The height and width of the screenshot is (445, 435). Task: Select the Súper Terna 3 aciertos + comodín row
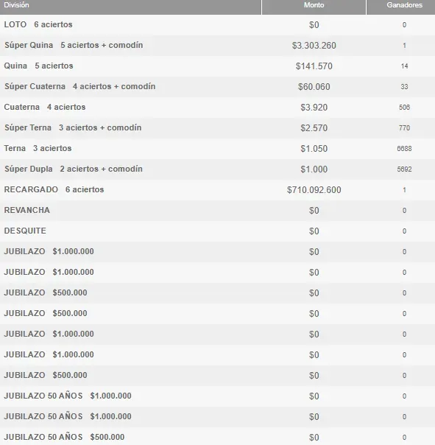coord(218,127)
